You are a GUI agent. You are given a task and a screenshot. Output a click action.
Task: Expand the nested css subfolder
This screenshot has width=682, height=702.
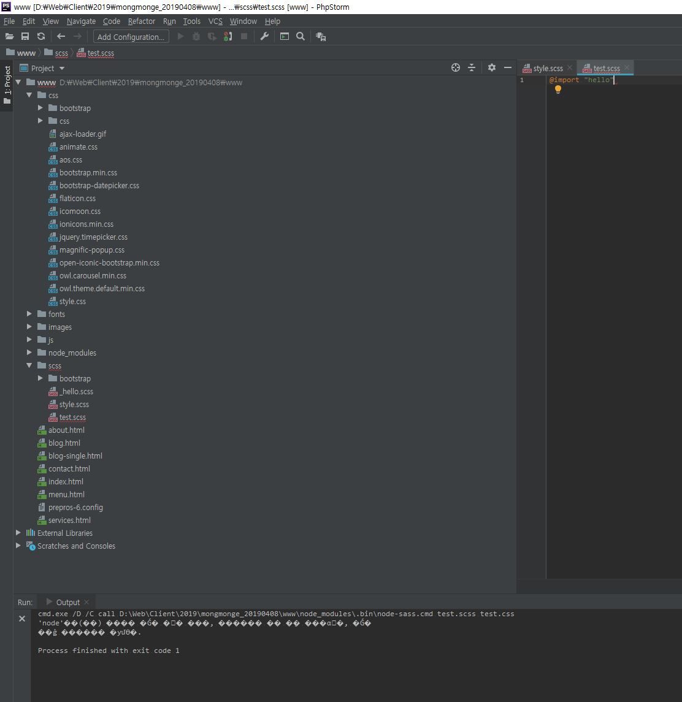click(40, 121)
